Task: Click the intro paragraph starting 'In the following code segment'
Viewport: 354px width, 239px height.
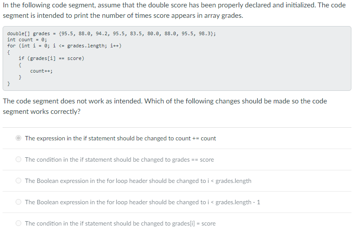Action: (x=174, y=10)
